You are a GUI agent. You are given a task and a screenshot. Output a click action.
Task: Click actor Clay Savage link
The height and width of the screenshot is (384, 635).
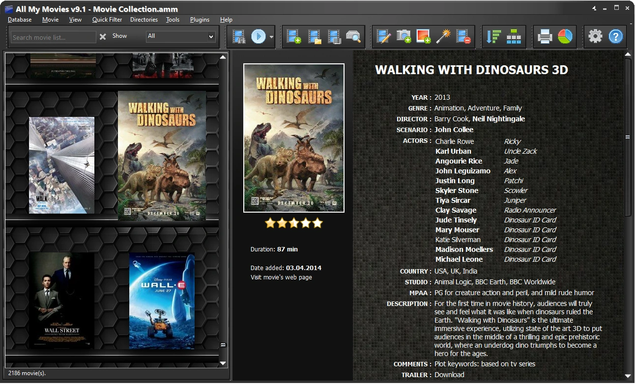coord(456,210)
